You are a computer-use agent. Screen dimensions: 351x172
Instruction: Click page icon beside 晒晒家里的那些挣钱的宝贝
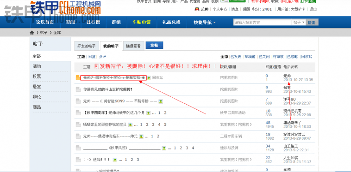pyautogui.click(x=78, y=125)
